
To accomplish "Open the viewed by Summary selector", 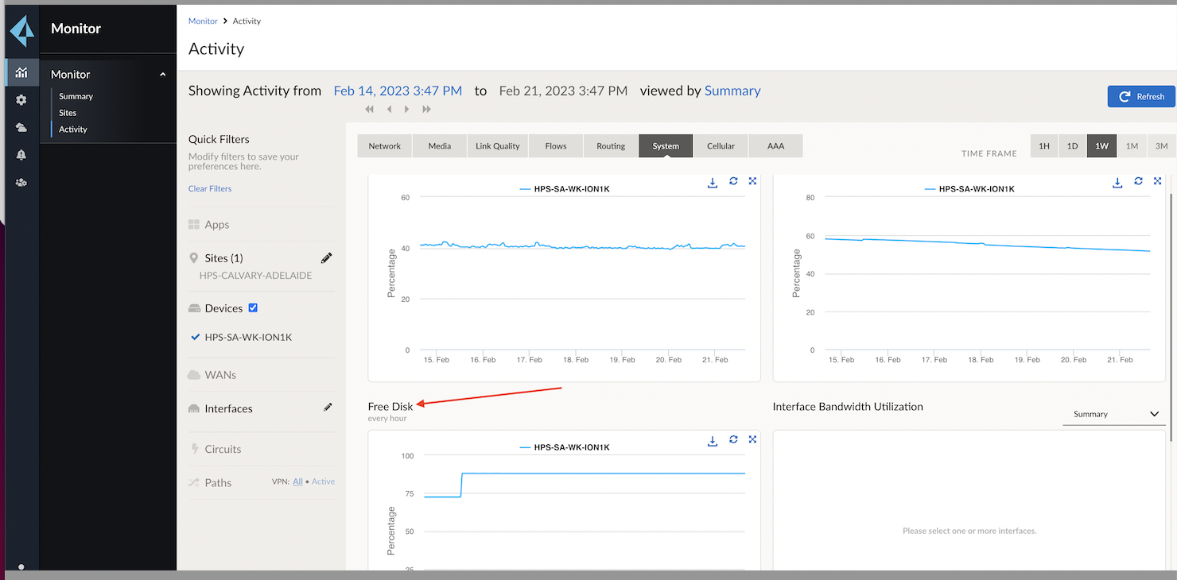I will pyautogui.click(x=732, y=91).
